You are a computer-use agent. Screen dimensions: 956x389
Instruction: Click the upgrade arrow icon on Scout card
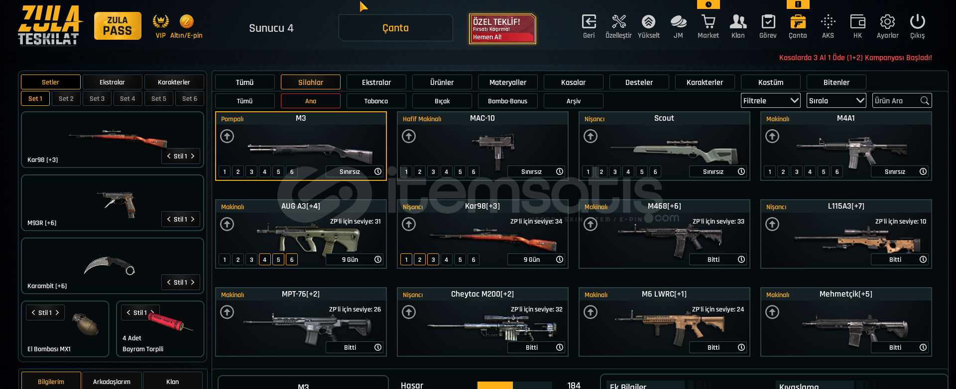pyautogui.click(x=591, y=136)
